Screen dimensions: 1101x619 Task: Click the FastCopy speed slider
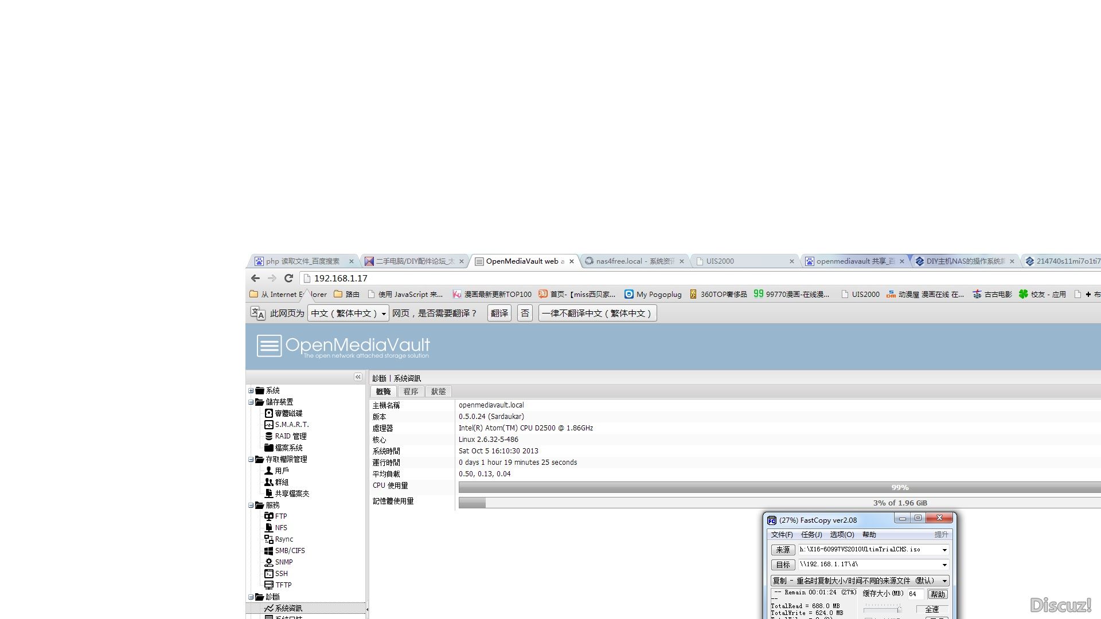pyautogui.click(x=883, y=608)
